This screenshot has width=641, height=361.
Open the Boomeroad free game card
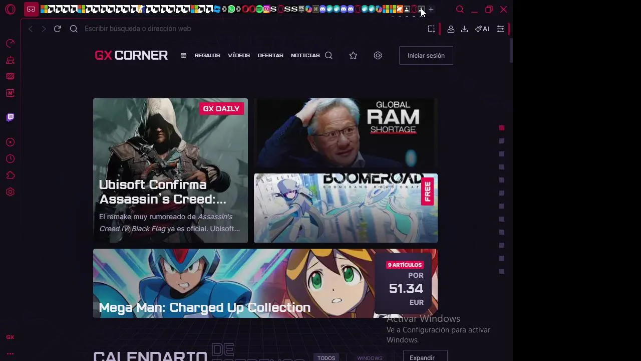(346, 208)
